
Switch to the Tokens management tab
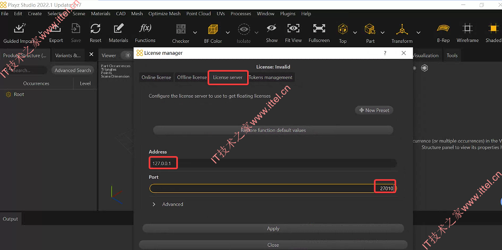point(271,77)
